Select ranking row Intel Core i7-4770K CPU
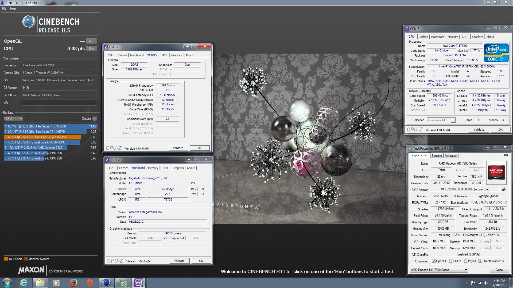 click(x=50, y=142)
